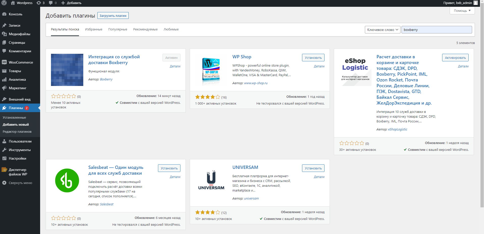Click the boxberry search input field

pyautogui.click(x=437, y=30)
